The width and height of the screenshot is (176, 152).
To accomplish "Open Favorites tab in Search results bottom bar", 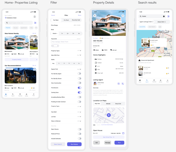I will click(x=154, y=81).
